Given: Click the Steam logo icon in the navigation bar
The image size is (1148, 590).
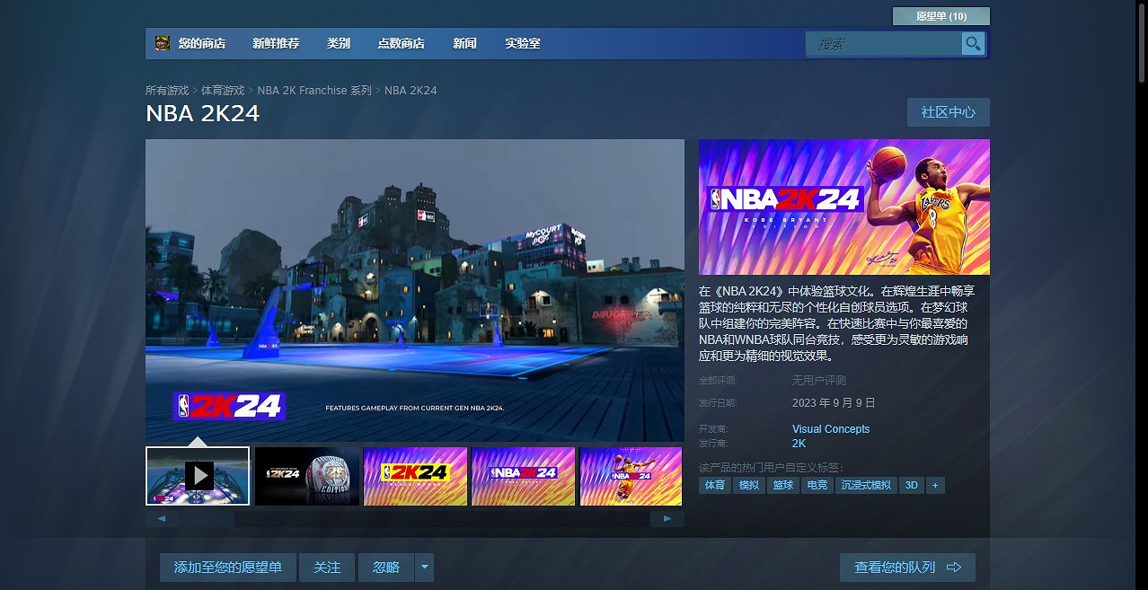Looking at the screenshot, I should tap(162, 42).
